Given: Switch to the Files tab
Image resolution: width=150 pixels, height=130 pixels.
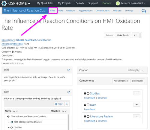Looking at the screenshot, I should [x=53, y=11].
